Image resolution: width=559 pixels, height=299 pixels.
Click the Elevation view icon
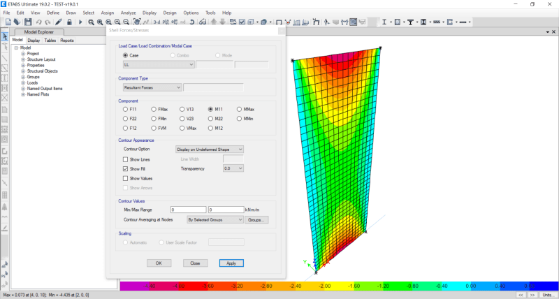(x=174, y=22)
